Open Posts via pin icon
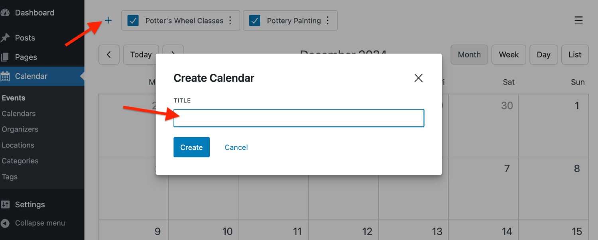 coord(5,38)
